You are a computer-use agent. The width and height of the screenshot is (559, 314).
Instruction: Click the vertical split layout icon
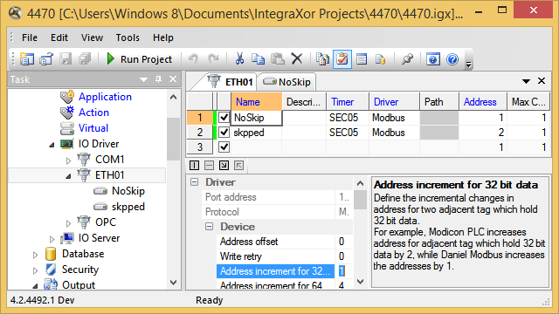coord(194,165)
